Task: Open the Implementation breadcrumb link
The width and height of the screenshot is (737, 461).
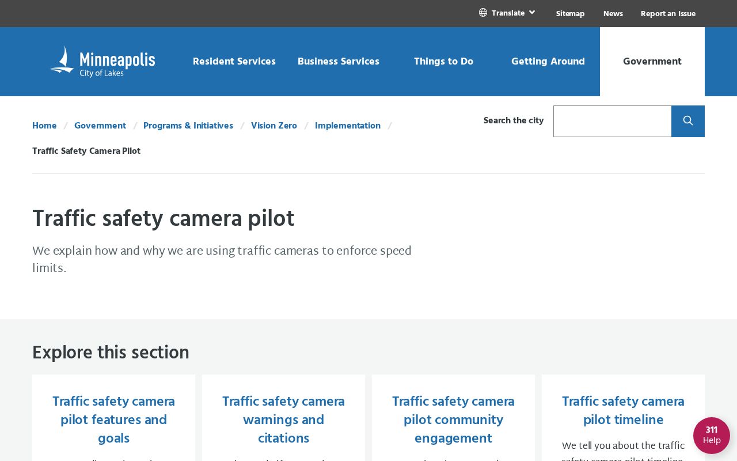Action: (348, 126)
